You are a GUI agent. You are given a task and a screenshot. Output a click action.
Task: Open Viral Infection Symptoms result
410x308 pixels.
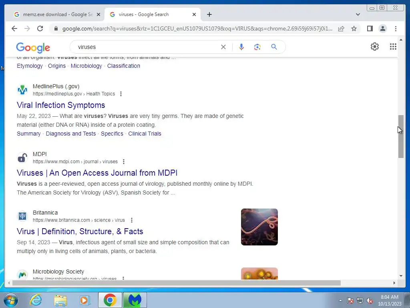click(61, 105)
